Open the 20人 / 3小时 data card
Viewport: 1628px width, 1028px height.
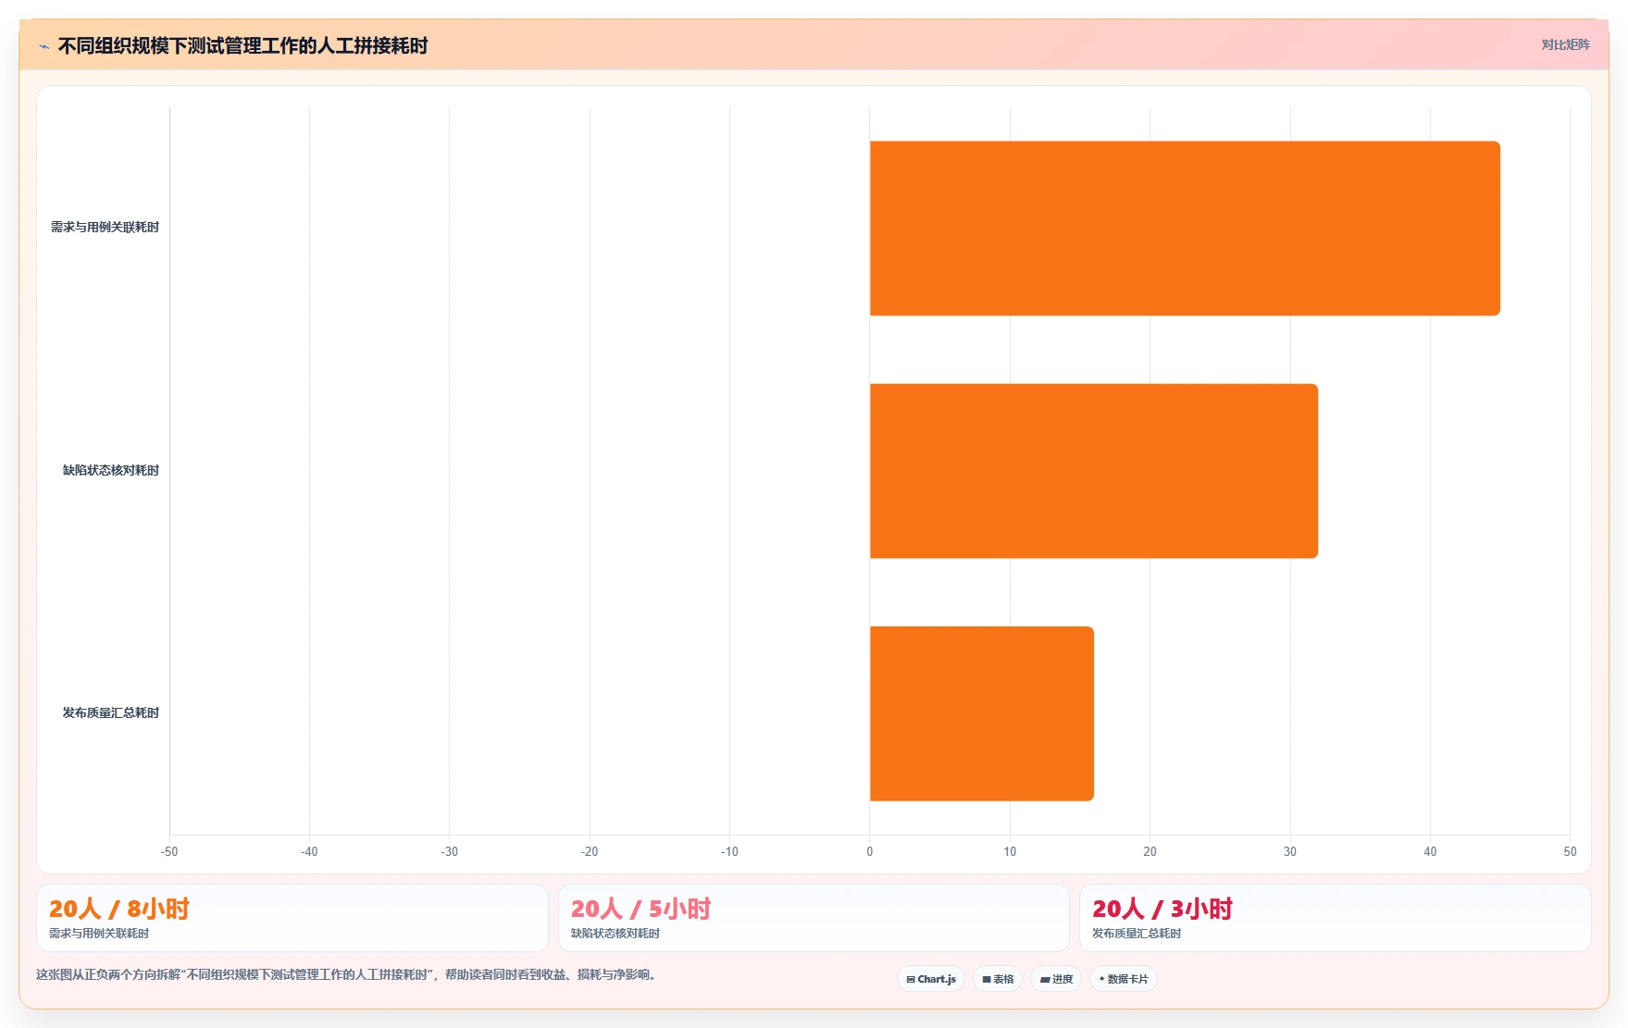(1335, 918)
